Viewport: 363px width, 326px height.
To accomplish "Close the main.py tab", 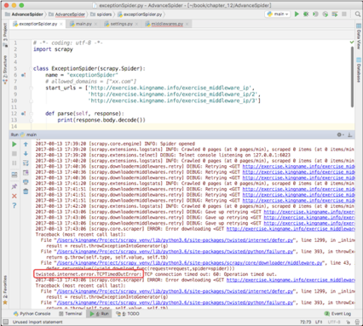I will coord(95,24).
